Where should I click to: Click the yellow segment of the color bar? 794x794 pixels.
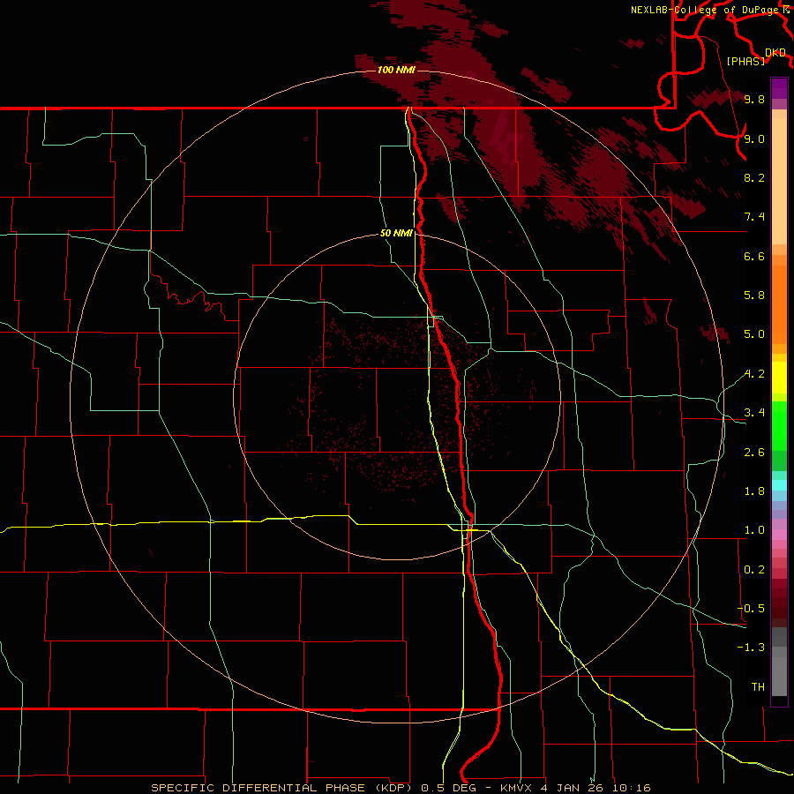pyautogui.click(x=779, y=378)
